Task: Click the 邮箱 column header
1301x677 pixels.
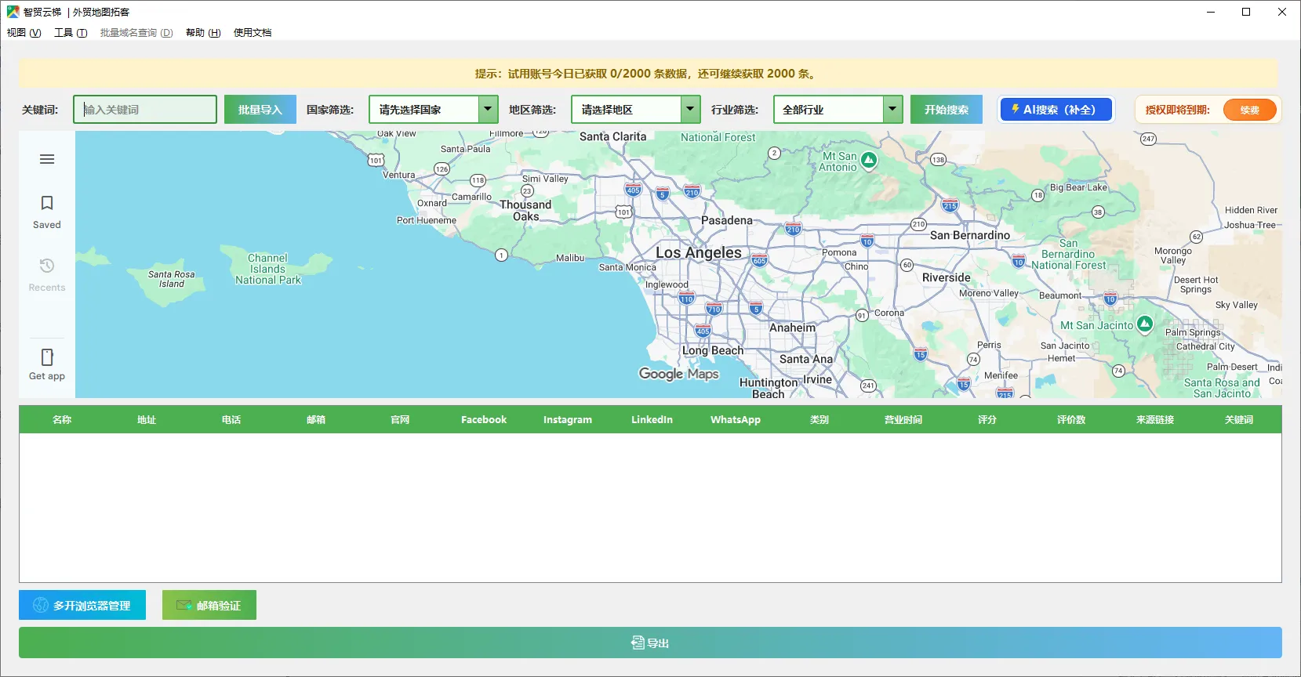Action: pyautogui.click(x=316, y=420)
